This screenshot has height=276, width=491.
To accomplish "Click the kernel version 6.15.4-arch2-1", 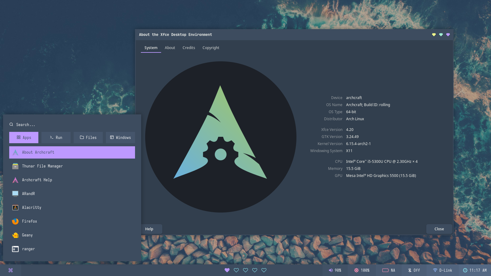I will [x=358, y=144].
